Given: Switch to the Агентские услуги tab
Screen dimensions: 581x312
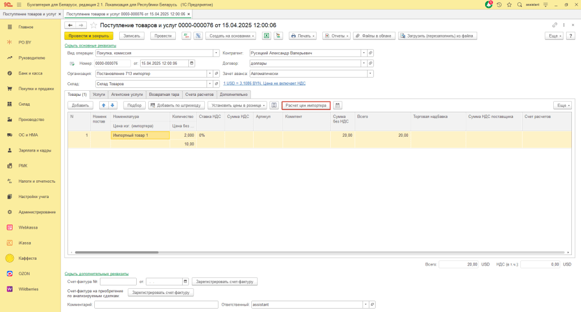Looking at the screenshot, I should tap(127, 94).
